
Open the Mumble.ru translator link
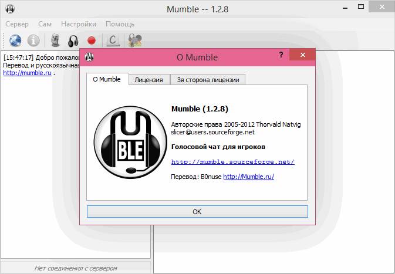pos(249,177)
